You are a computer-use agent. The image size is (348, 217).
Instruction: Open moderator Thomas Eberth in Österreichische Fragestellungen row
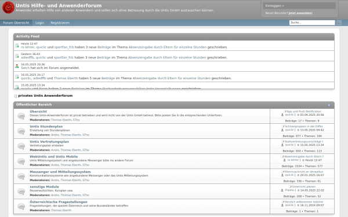coord(61,211)
